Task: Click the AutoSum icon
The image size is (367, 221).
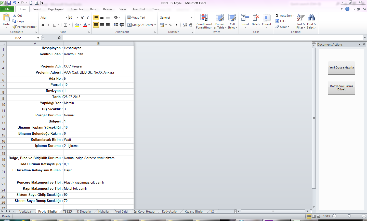Action: pyautogui.click(x=277, y=16)
